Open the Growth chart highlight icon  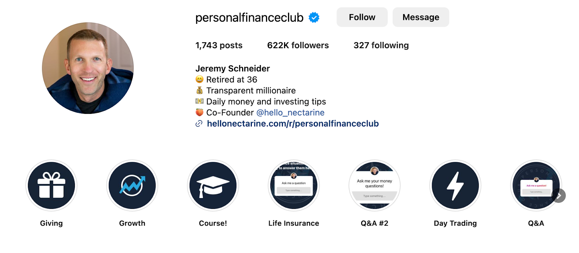click(132, 185)
